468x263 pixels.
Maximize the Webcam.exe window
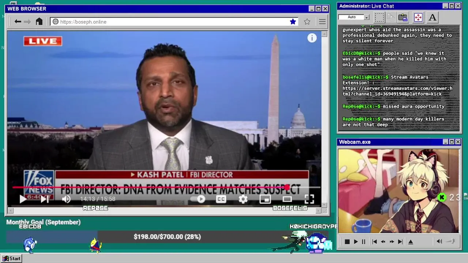point(452,142)
